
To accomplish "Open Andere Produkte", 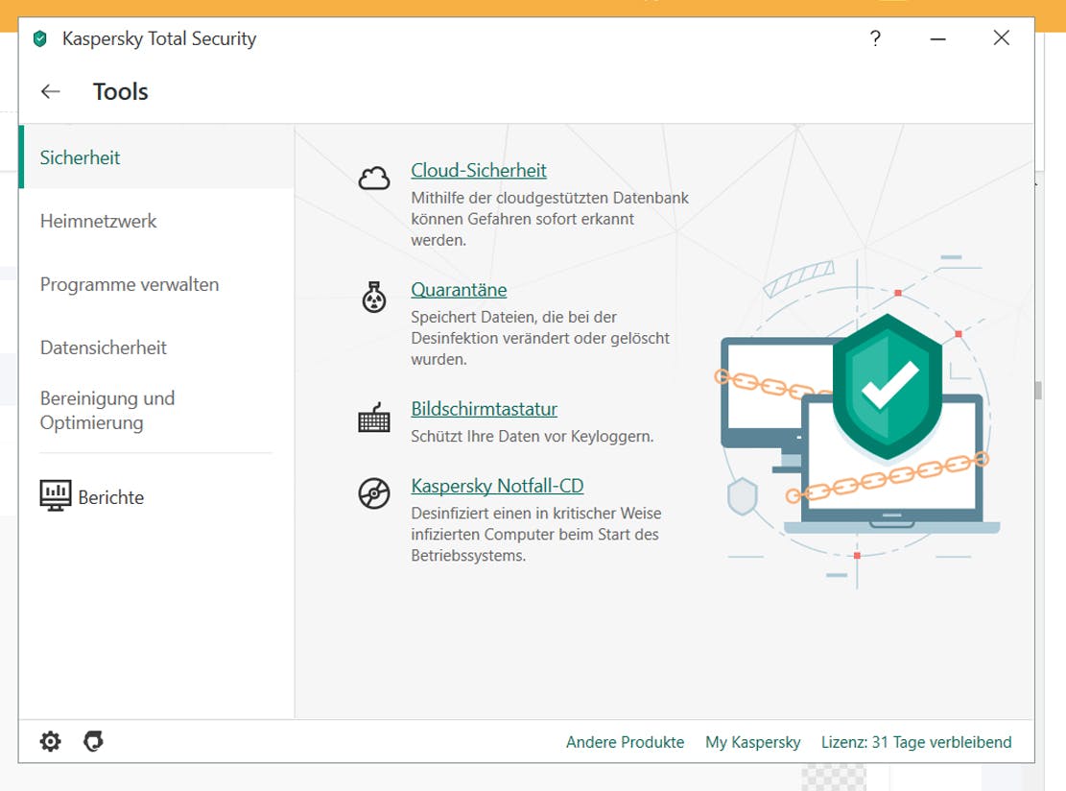I will [625, 741].
